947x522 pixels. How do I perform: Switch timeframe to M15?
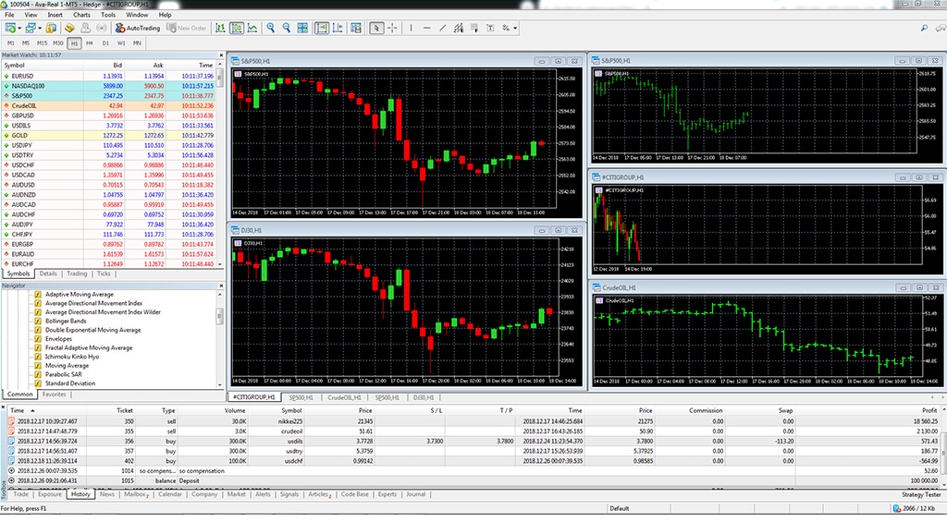coord(42,43)
